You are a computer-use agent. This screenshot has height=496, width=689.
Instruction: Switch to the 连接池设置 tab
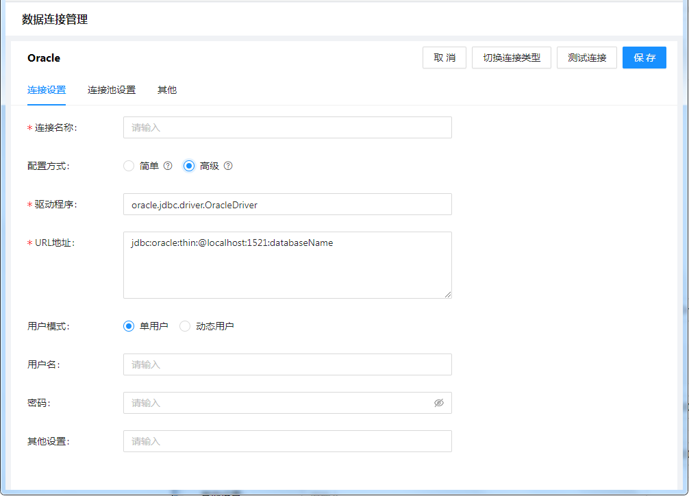112,90
